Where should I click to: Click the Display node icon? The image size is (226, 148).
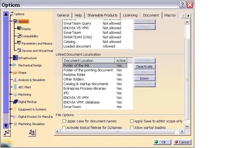click(19, 28)
